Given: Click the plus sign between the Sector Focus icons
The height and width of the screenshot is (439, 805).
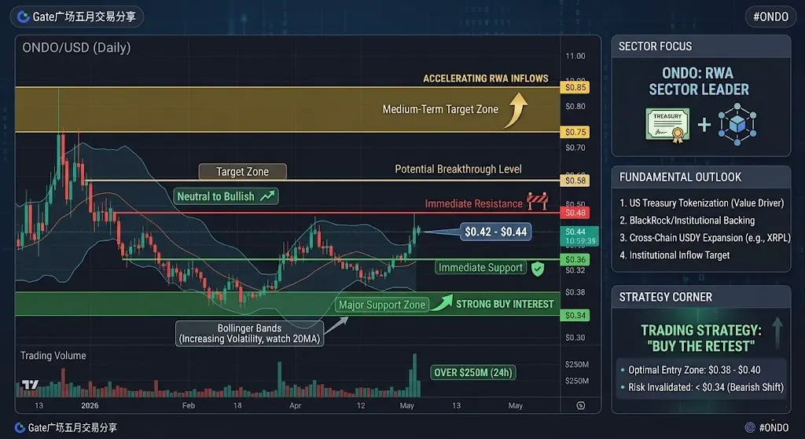Looking at the screenshot, I should coord(704,125).
